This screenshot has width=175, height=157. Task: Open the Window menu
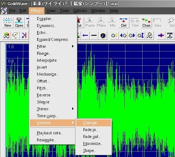pyautogui.click(x=98, y=11)
